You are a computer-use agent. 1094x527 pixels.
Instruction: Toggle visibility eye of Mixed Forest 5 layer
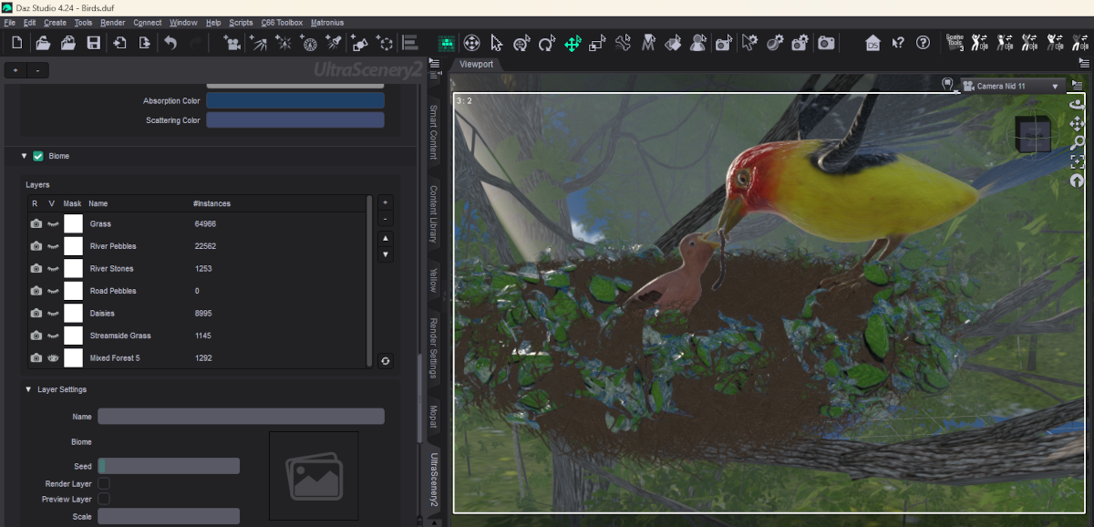pyautogui.click(x=53, y=358)
